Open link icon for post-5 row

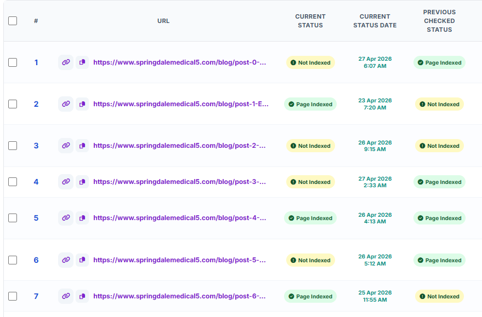[x=66, y=260]
